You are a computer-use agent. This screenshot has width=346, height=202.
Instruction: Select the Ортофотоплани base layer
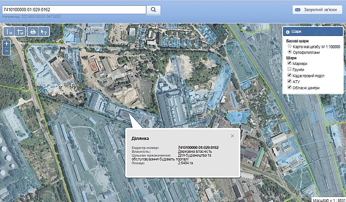(290, 52)
